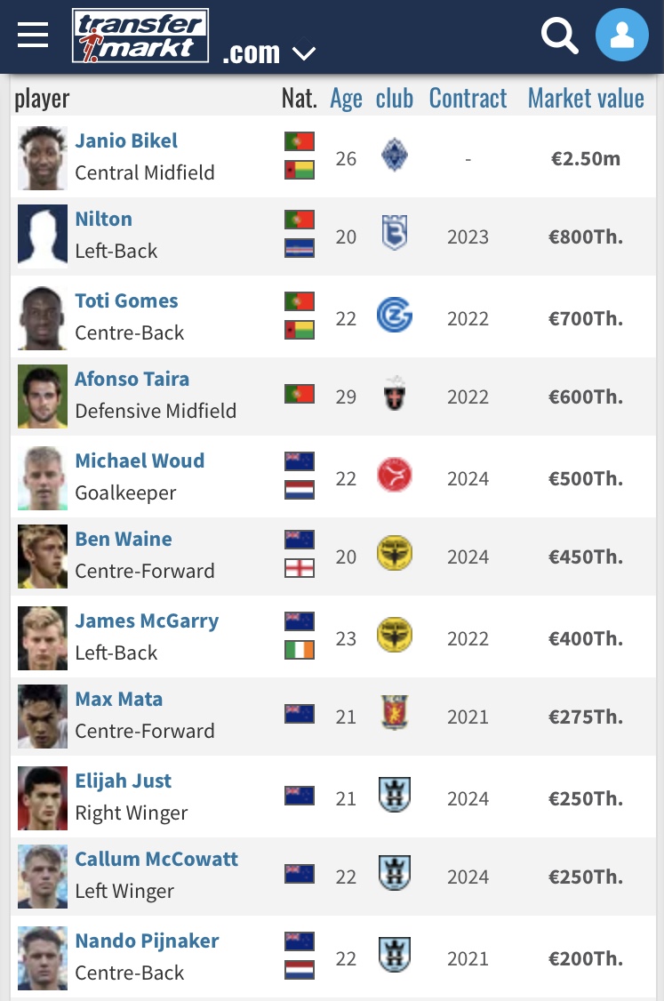The width and height of the screenshot is (664, 1001).
Task: Expand the .com domain dropdown
Action: [x=304, y=53]
